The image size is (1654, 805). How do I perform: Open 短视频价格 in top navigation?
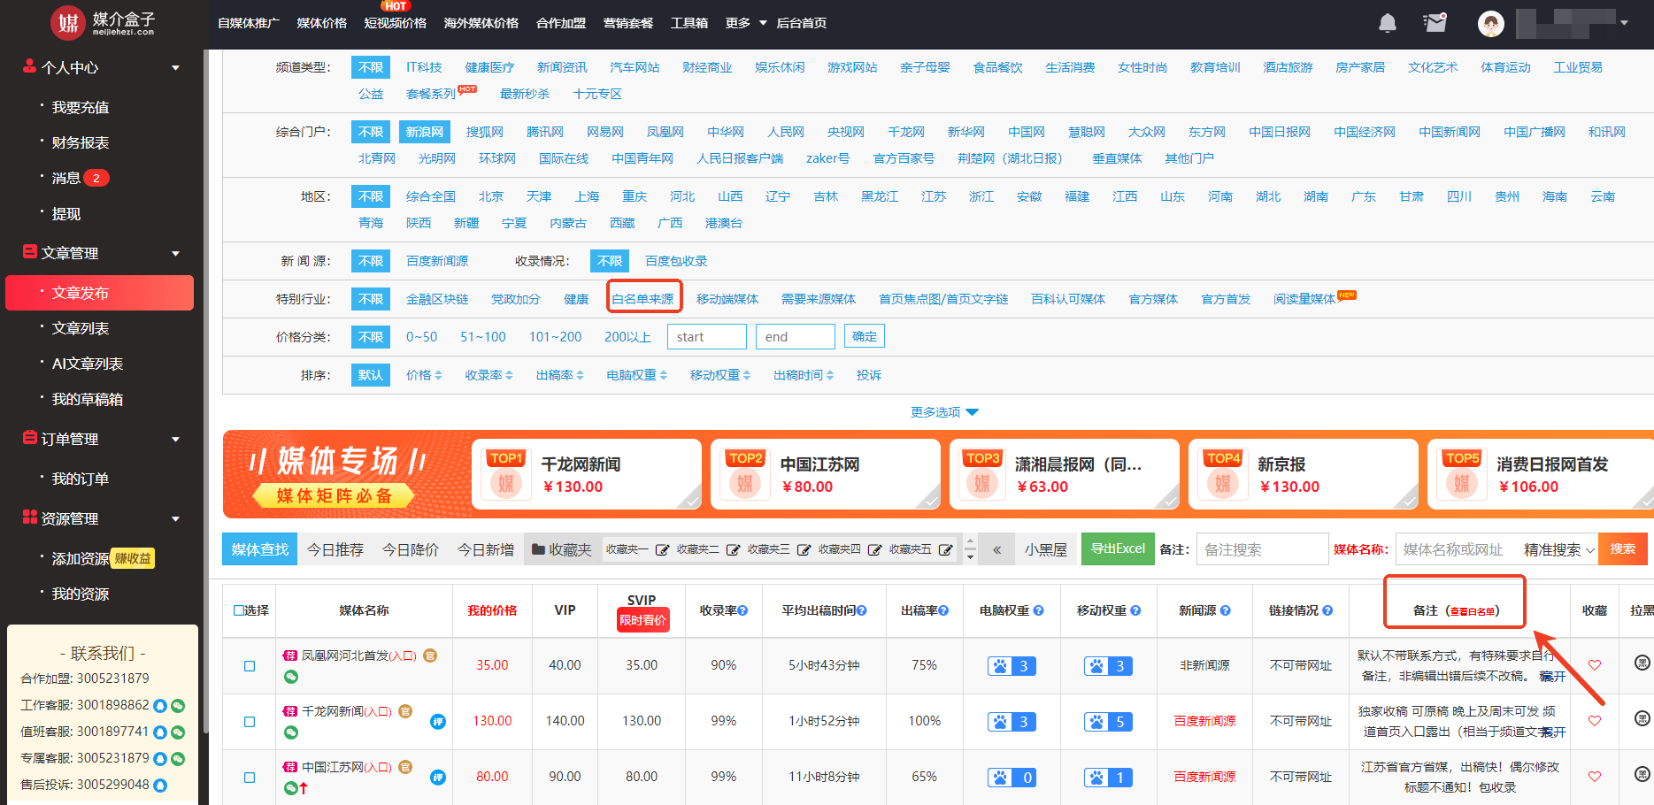(x=396, y=23)
